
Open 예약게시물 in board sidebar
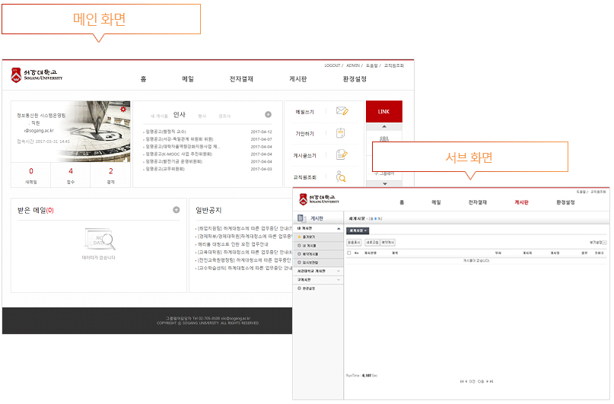tap(310, 254)
